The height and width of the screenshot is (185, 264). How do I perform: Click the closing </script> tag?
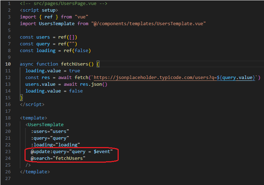click(x=32, y=105)
